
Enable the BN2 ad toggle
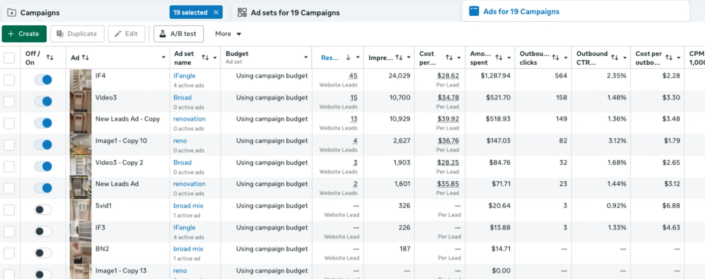(x=43, y=253)
